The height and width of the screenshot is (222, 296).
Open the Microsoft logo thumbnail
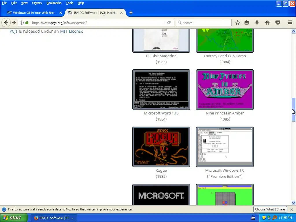(161, 195)
